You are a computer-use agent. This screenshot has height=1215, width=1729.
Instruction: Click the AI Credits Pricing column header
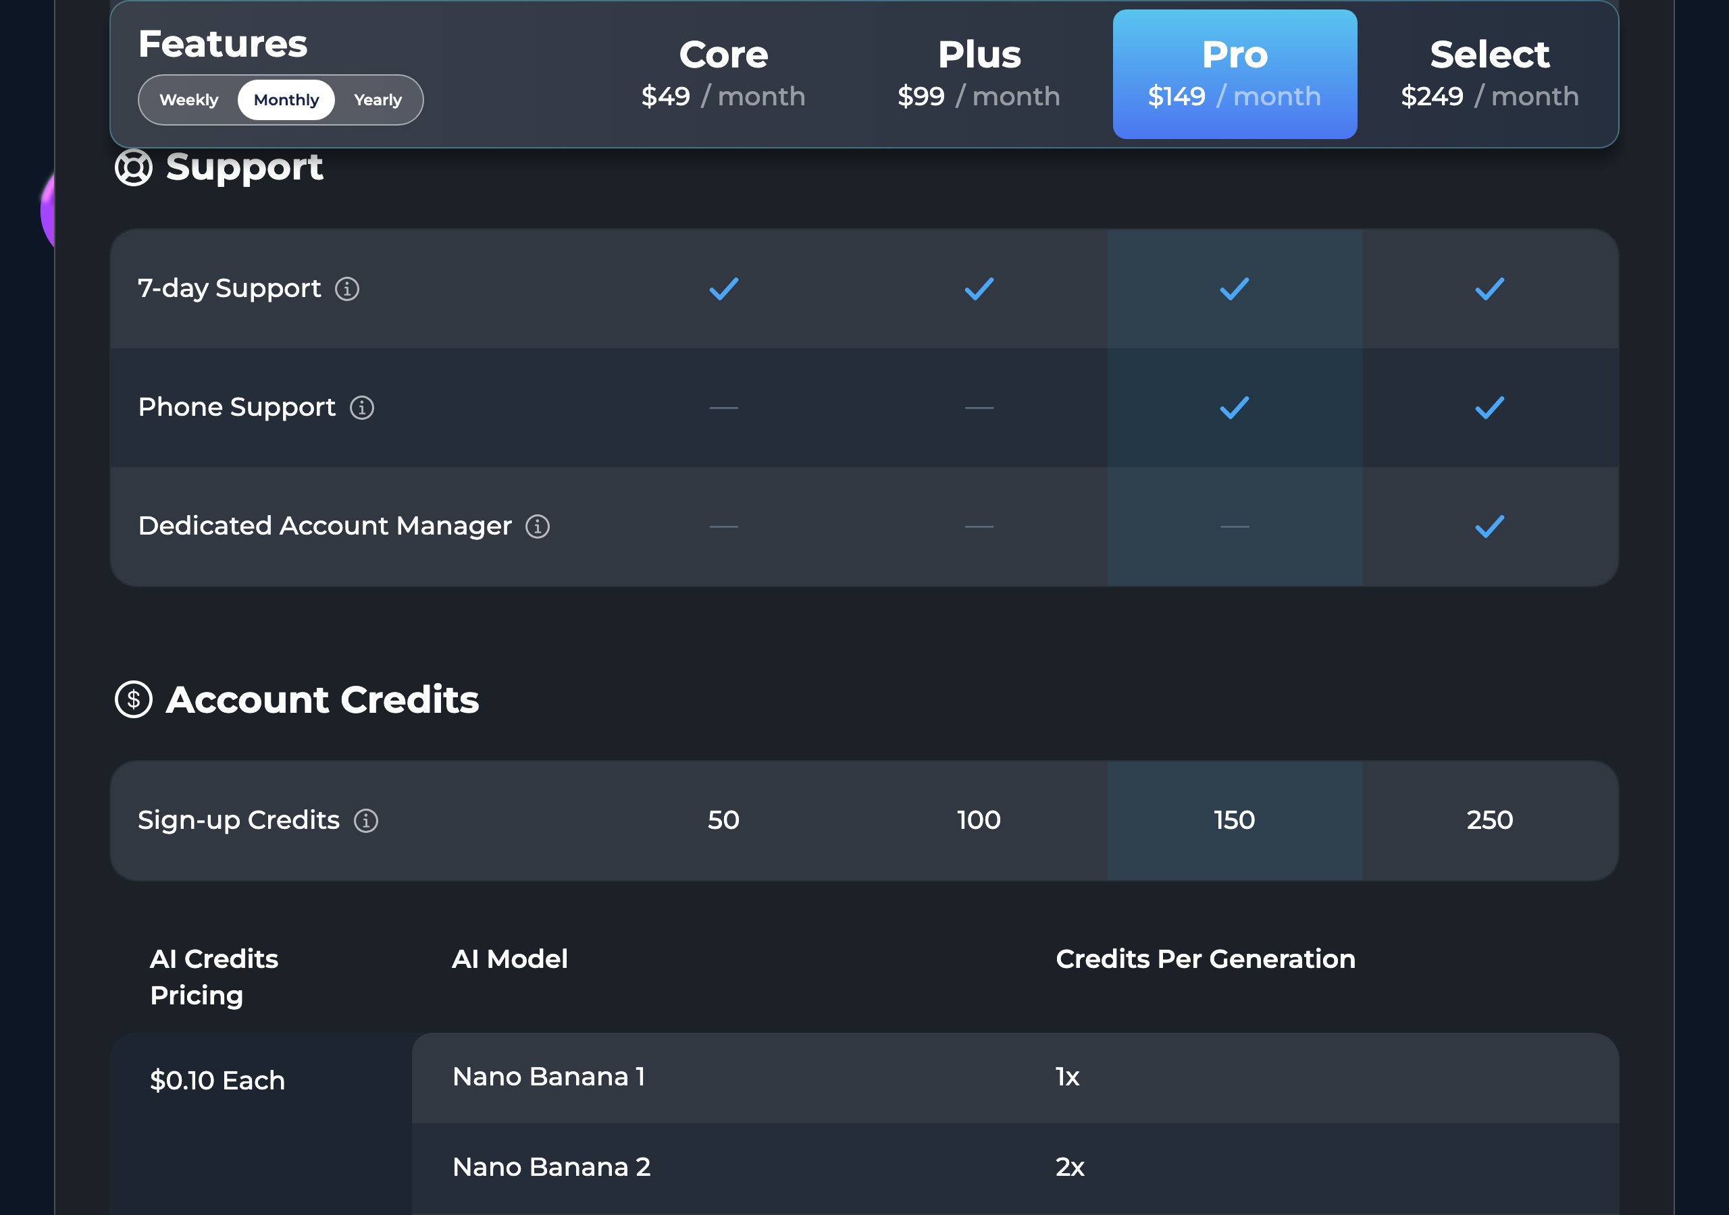[215, 978]
